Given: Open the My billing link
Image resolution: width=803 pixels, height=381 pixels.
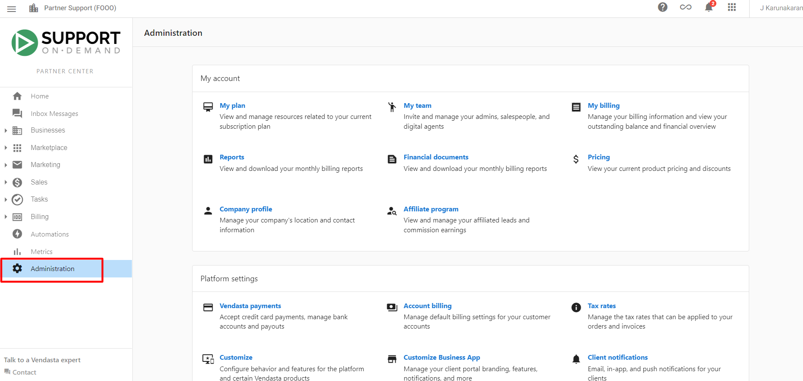Looking at the screenshot, I should (x=604, y=106).
